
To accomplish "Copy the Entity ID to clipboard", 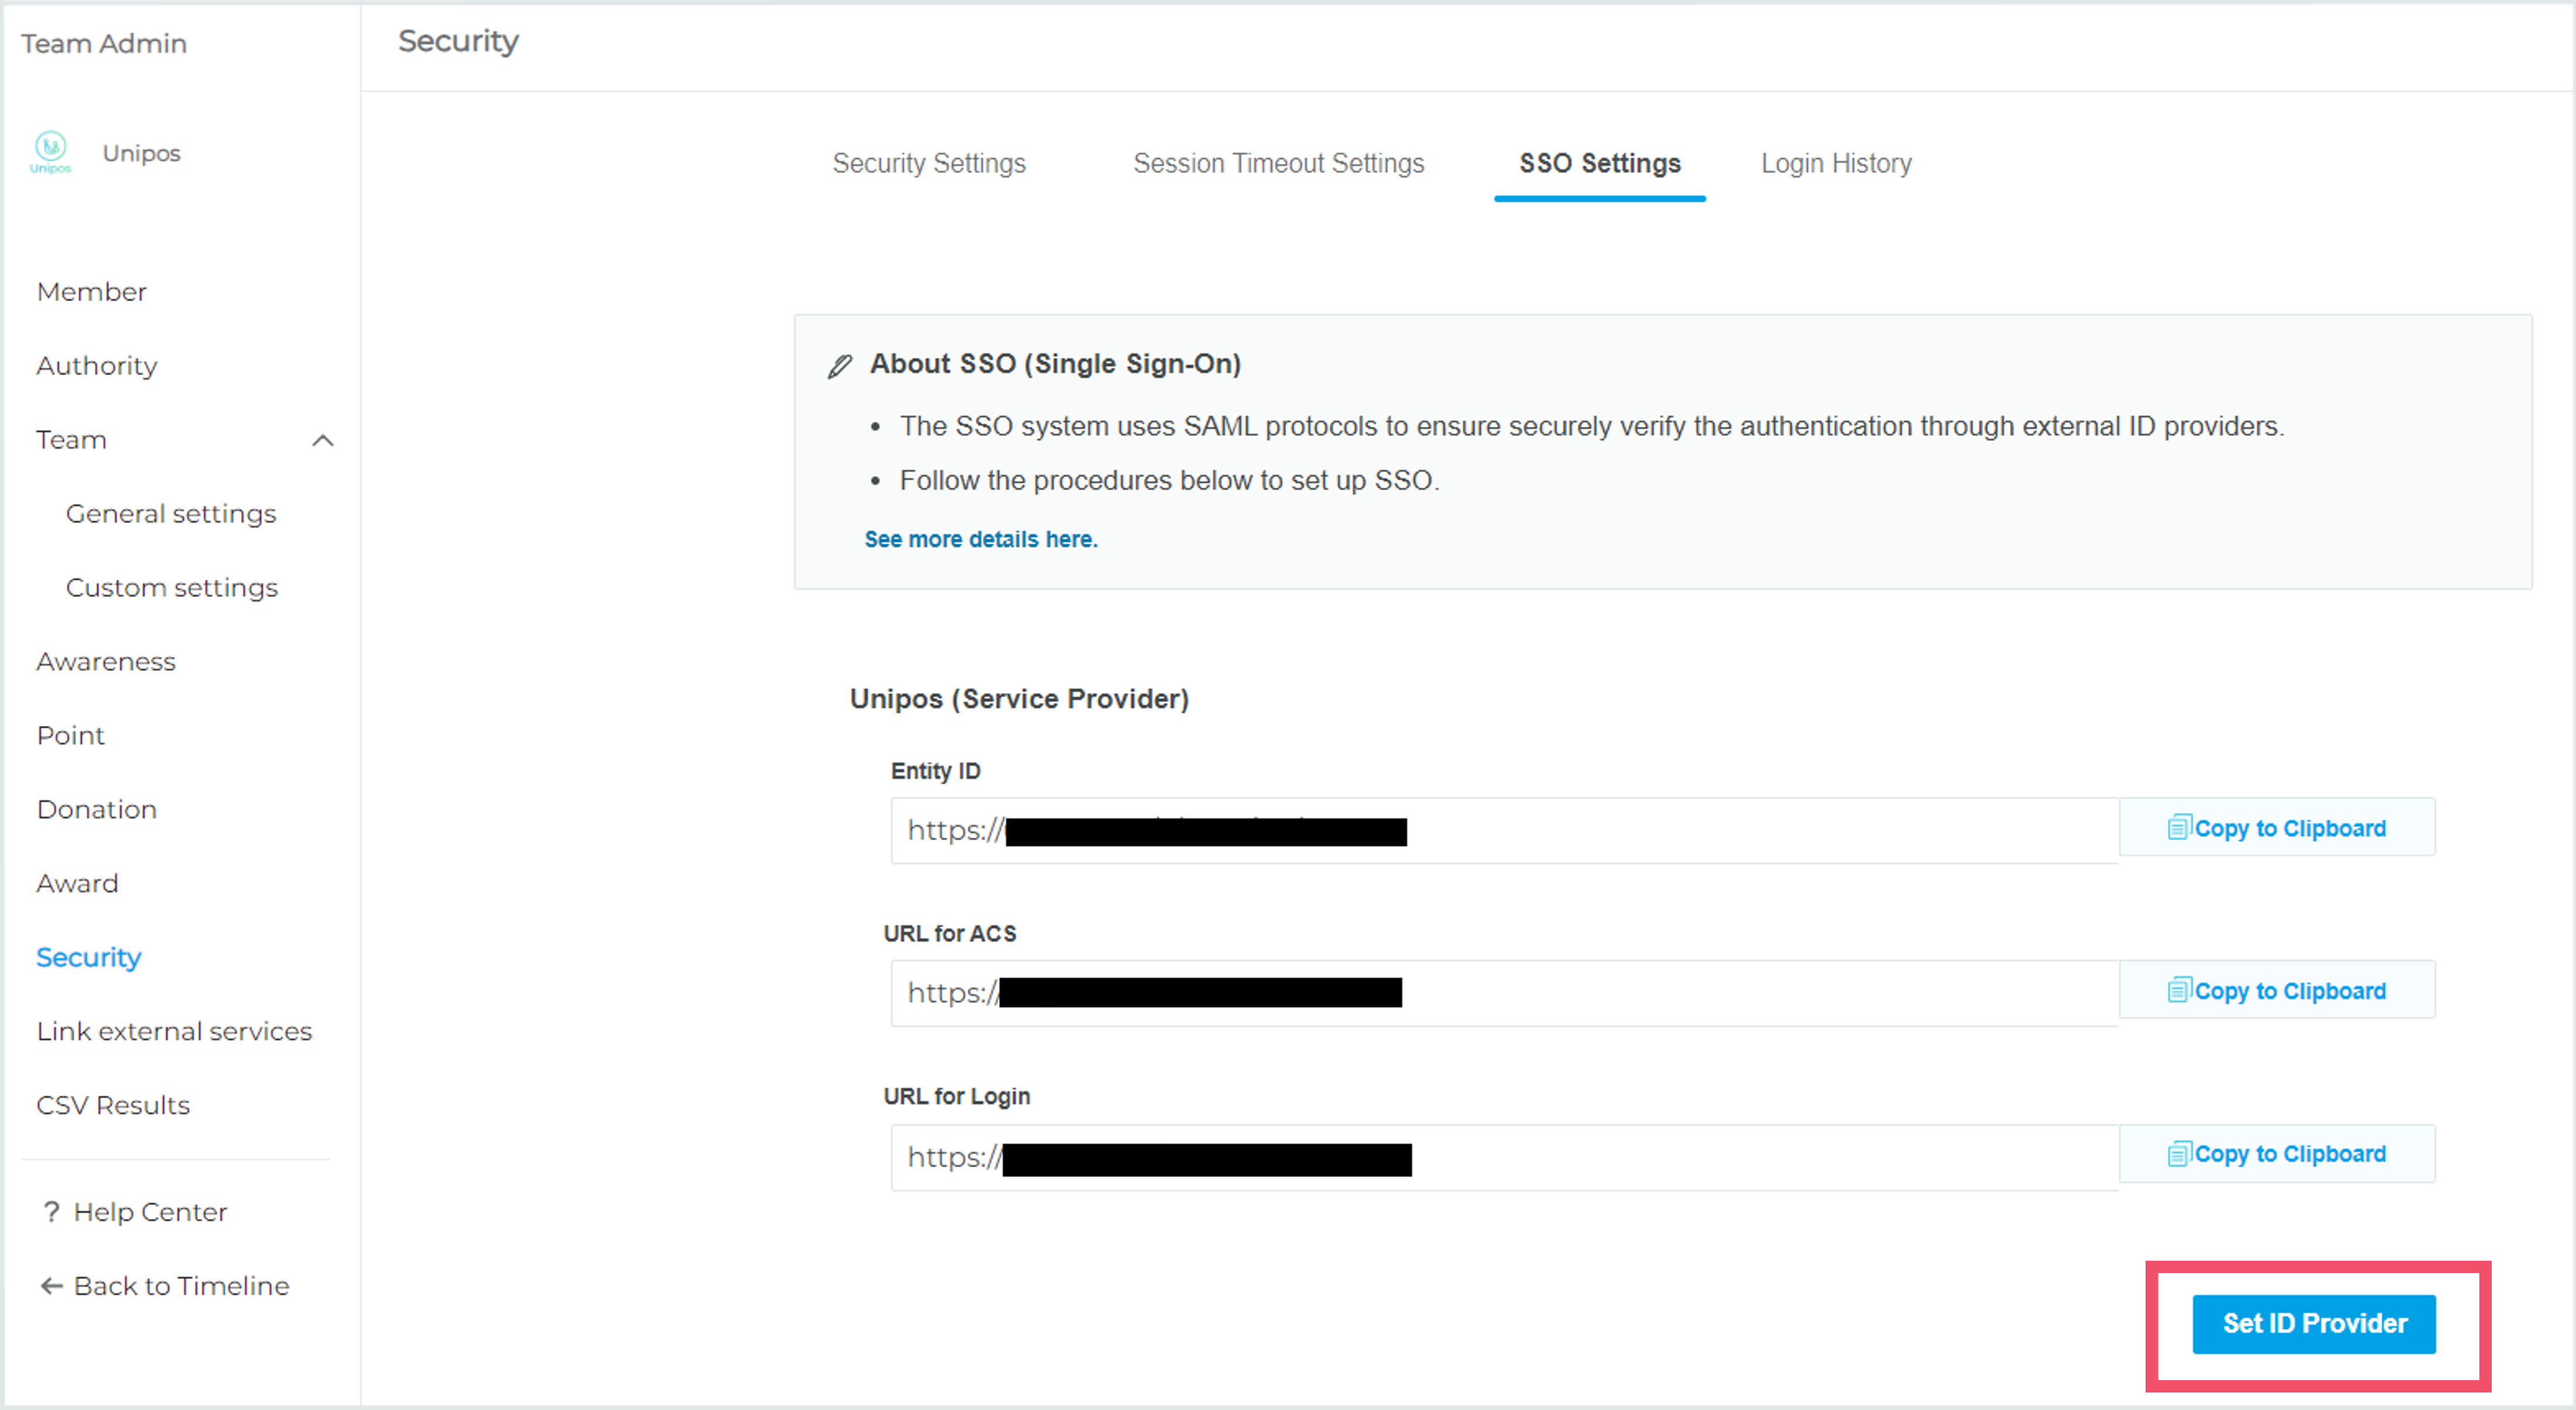I will (x=2277, y=828).
